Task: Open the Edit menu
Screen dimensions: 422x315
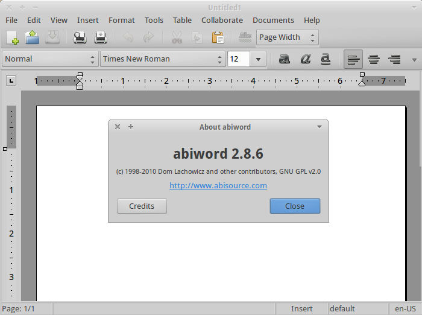Action: click(x=34, y=20)
